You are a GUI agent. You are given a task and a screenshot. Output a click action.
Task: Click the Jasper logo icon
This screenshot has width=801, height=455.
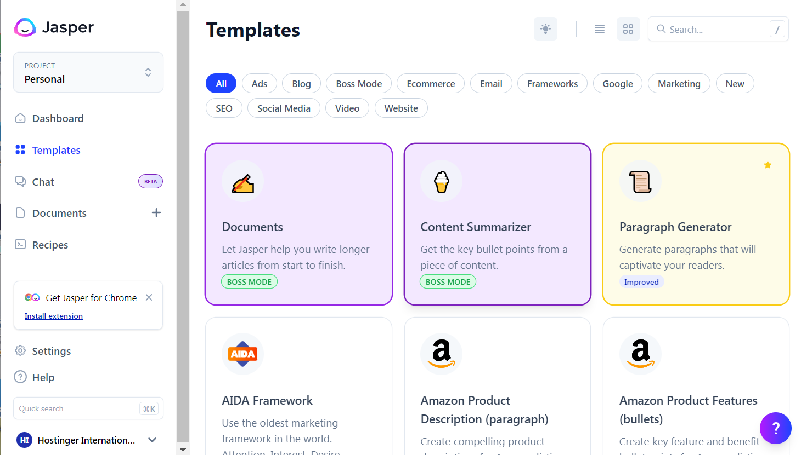pos(25,27)
